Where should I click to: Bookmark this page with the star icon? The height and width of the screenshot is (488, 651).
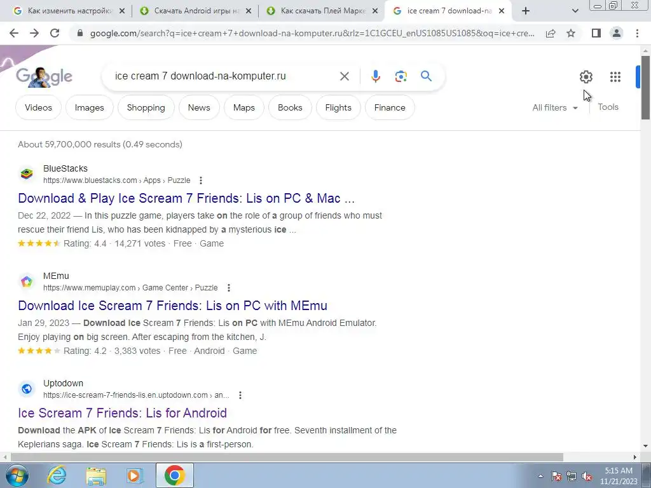(571, 33)
